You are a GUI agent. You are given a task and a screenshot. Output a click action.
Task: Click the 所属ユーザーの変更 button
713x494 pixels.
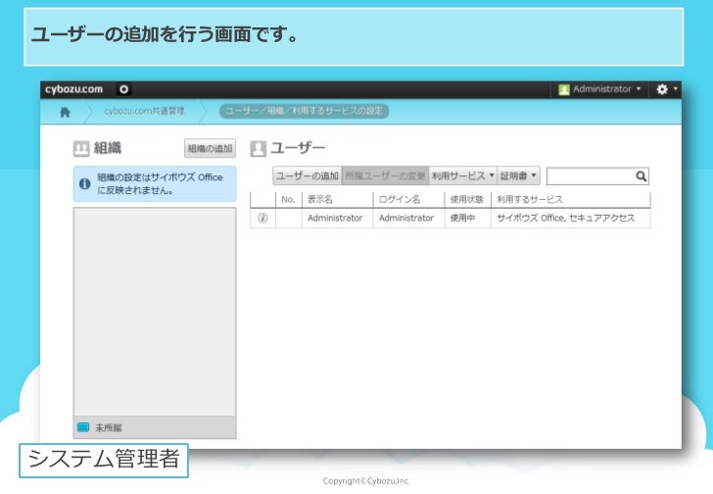tap(385, 175)
